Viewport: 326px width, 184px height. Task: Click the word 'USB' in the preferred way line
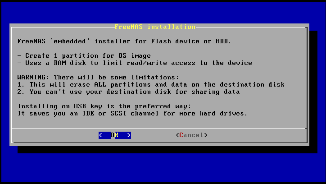[80, 106]
